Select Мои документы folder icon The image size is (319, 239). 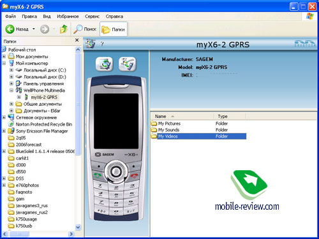point(11,57)
